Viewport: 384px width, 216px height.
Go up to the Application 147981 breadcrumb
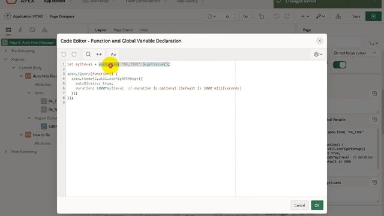click(28, 16)
